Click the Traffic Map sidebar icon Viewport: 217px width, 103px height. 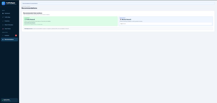[x=3, y=17]
